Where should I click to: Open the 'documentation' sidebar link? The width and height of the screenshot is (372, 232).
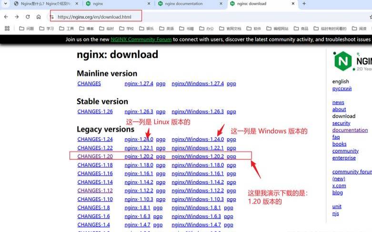tap(350, 130)
